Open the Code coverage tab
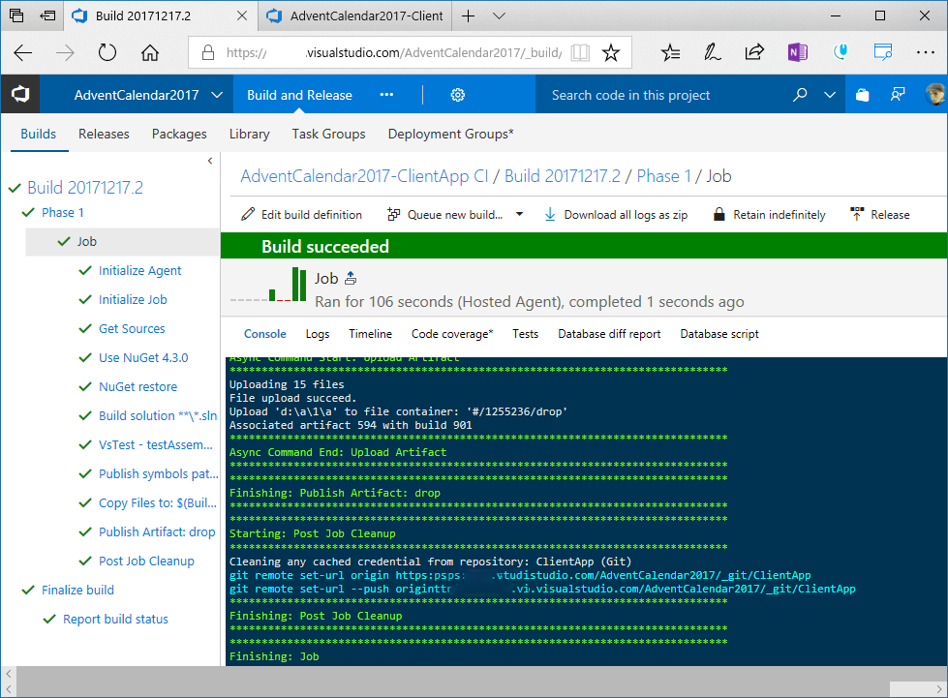Viewport: 948px width, 698px height. point(452,334)
